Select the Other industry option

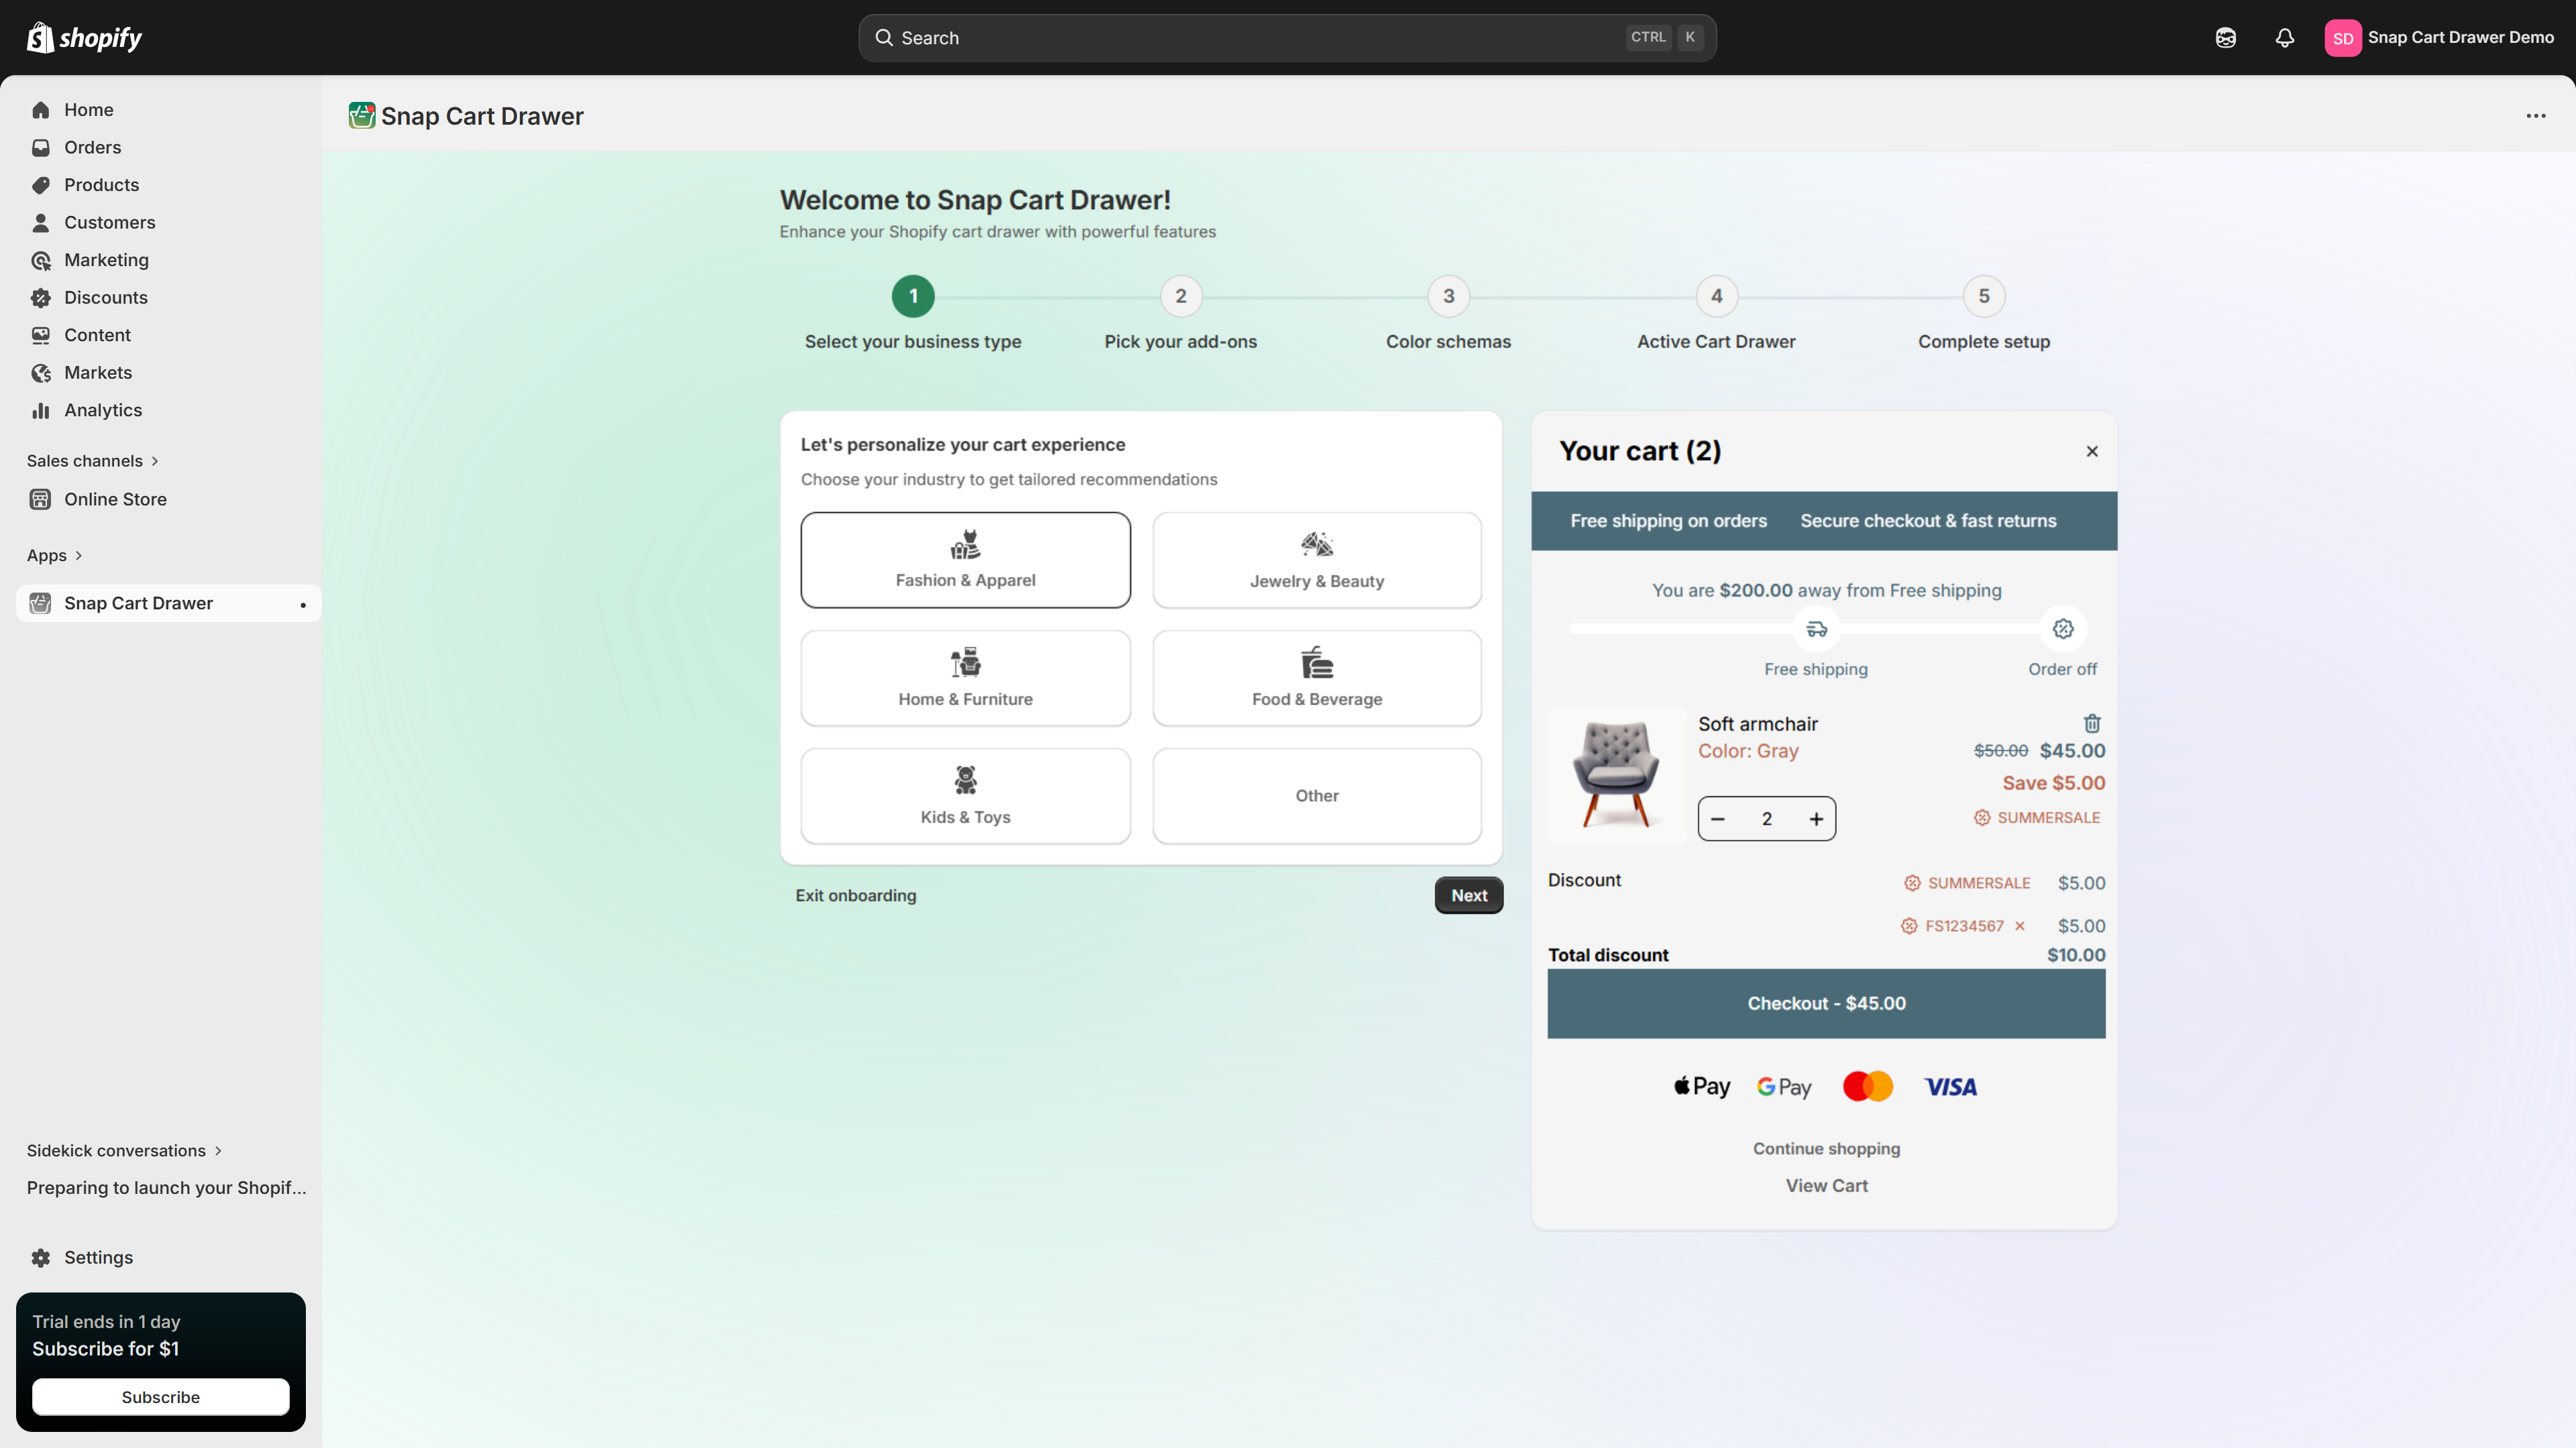(x=1316, y=796)
